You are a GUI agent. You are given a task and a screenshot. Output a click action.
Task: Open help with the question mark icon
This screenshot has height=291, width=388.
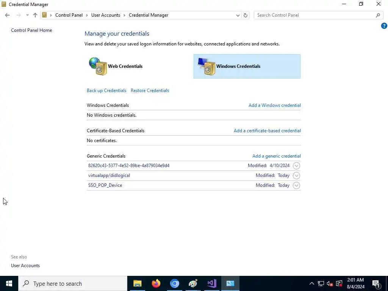tap(384, 26)
